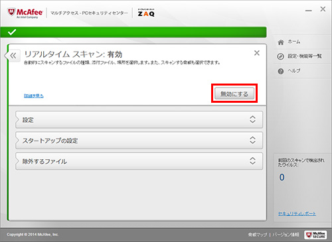Image resolution: width=332 pixels, height=242 pixels.
Task: Open the バージョン情報 footer link
Action: (286, 235)
